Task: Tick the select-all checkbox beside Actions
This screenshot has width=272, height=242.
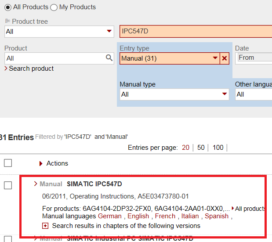Action: coord(8,163)
